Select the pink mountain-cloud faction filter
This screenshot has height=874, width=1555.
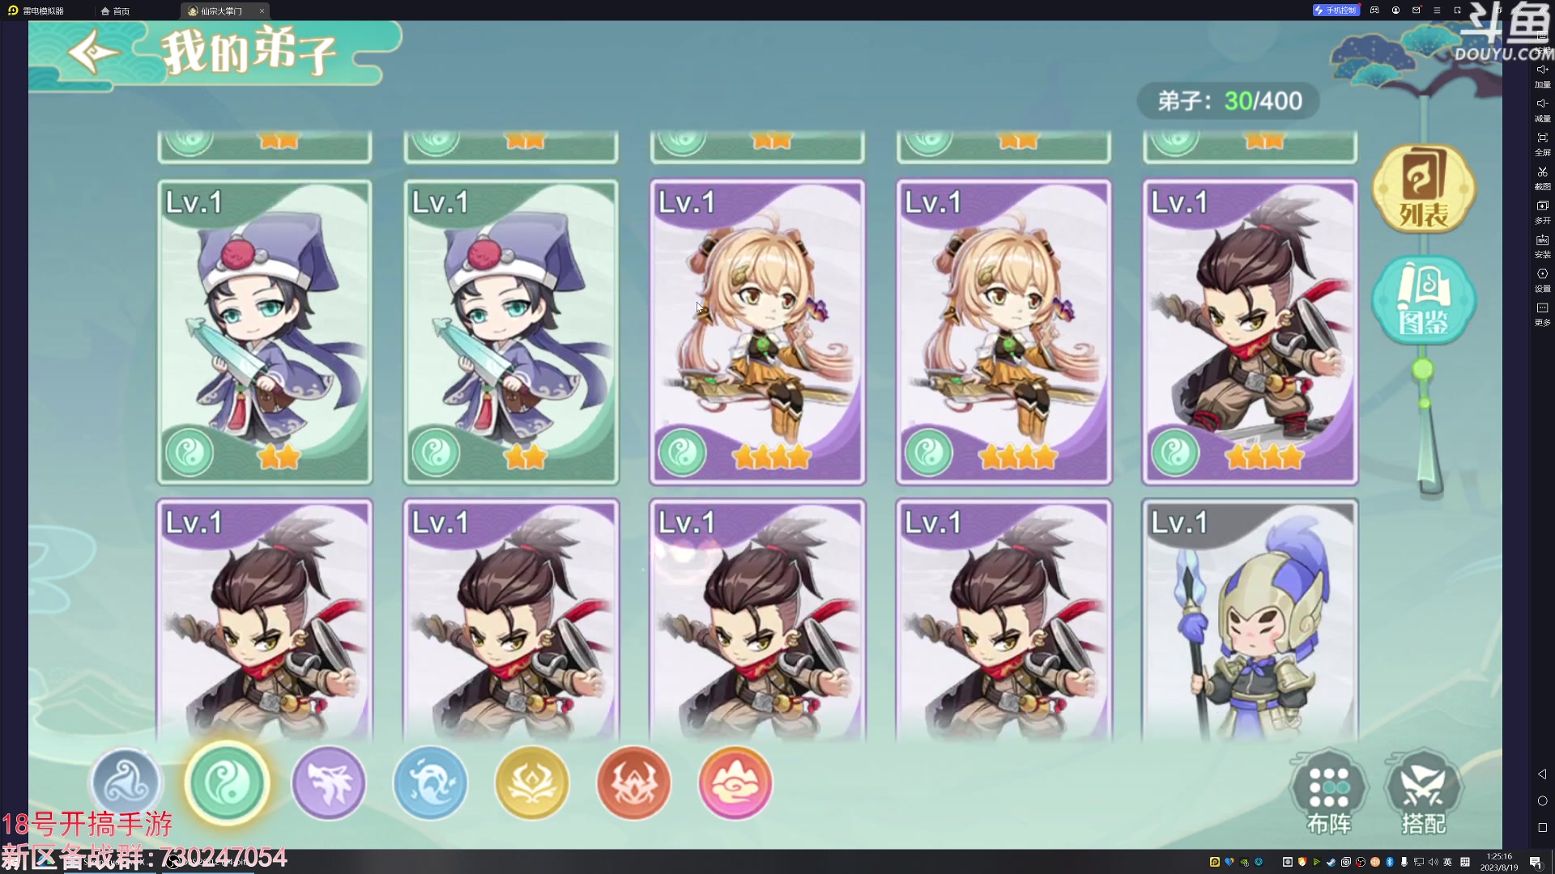coord(735,783)
